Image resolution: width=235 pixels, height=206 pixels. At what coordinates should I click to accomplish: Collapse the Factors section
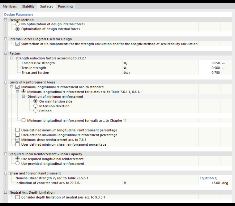click(x=6, y=54)
